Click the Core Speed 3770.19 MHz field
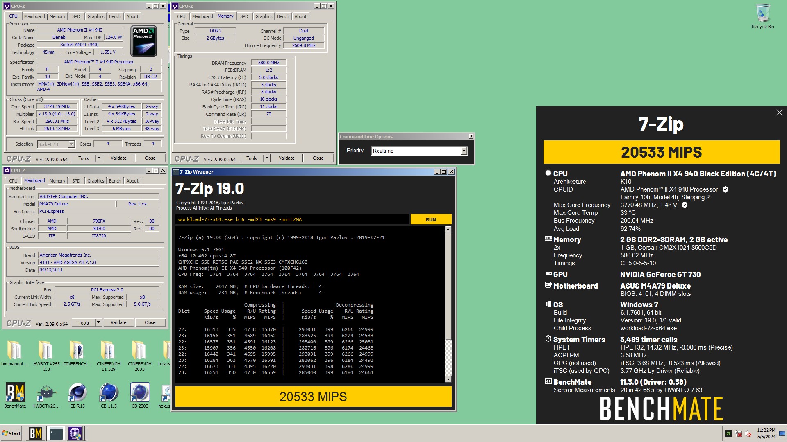Screen dimensions: 787x442 pyautogui.click(x=57, y=106)
